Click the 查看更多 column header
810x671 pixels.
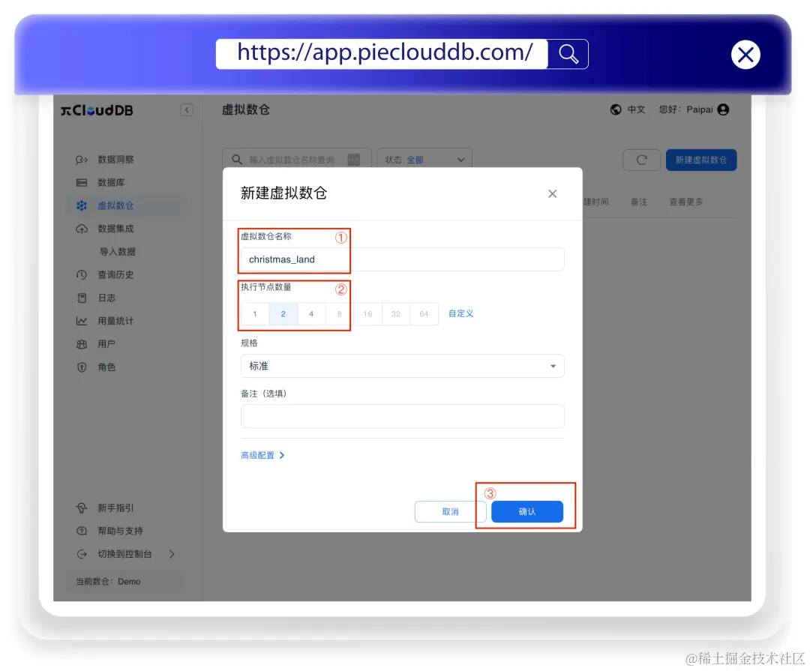[x=686, y=202]
